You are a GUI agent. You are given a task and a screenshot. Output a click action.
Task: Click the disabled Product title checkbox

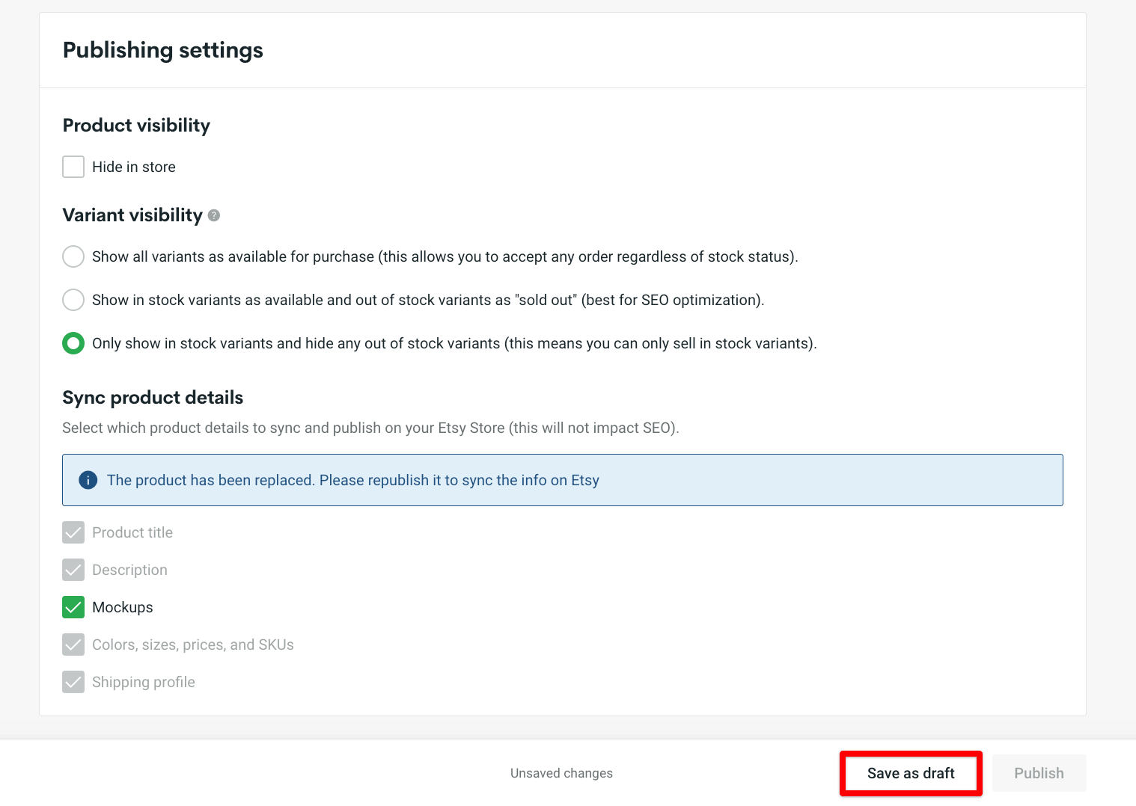pyautogui.click(x=73, y=532)
